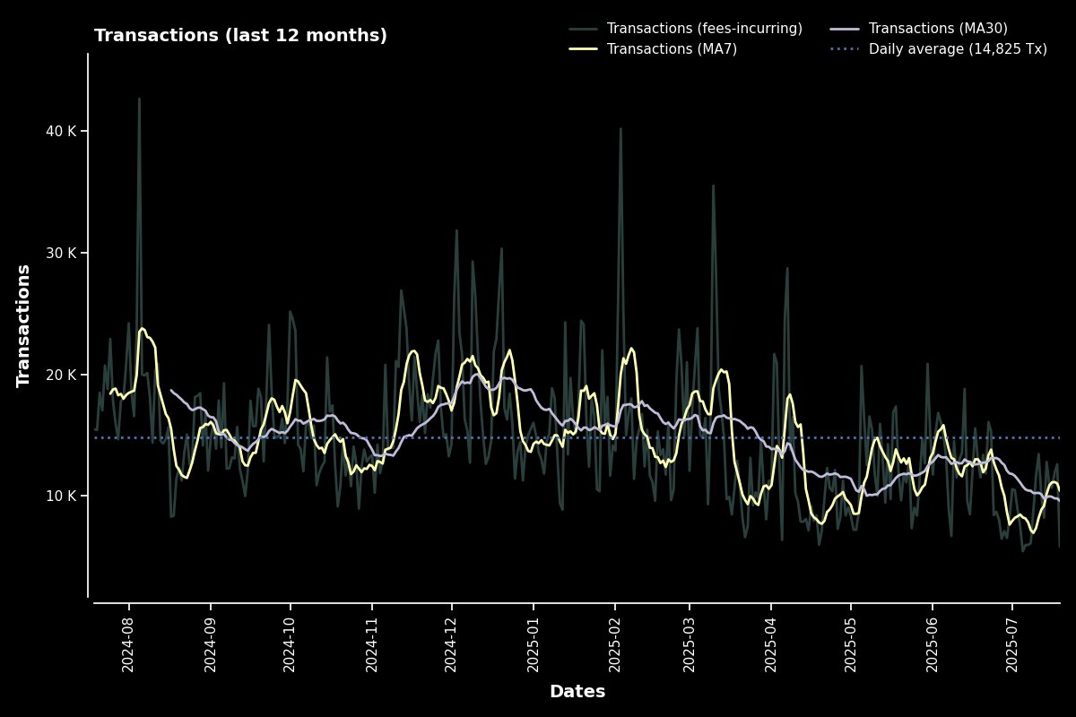
Task: Click legend label 'Daily average (14,825 Tx)'
Action: (x=958, y=49)
